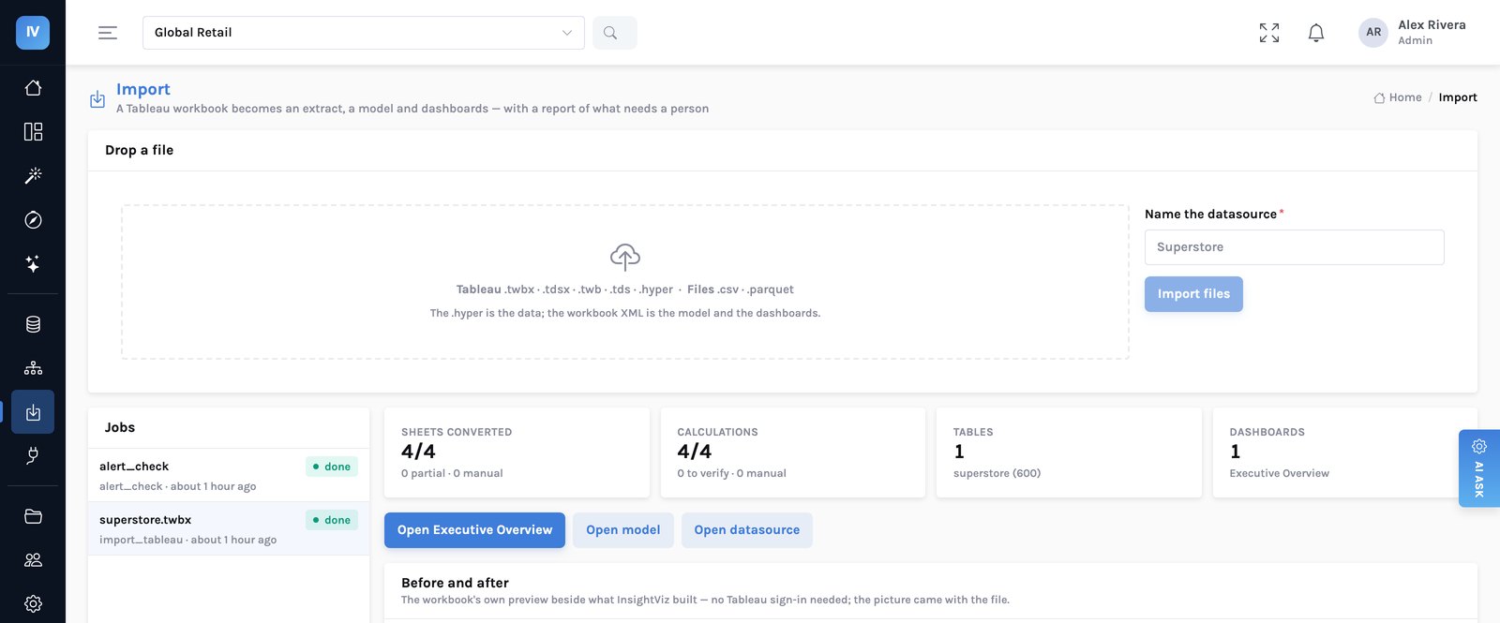Open the AI ASK side tab
The width and height of the screenshot is (1500, 623).
pyautogui.click(x=1479, y=468)
